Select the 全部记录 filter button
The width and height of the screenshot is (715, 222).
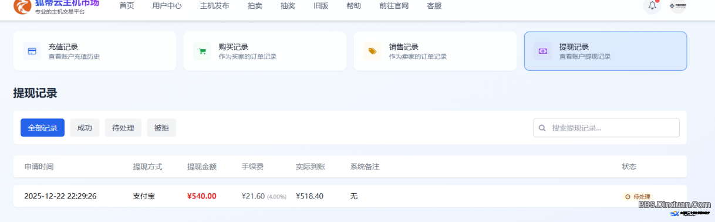pyautogui.click(x=42, y=128)
